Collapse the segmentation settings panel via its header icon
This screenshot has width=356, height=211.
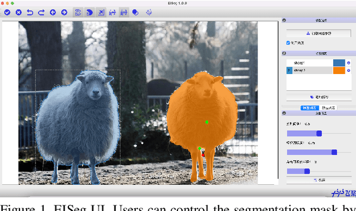[284, 113]
